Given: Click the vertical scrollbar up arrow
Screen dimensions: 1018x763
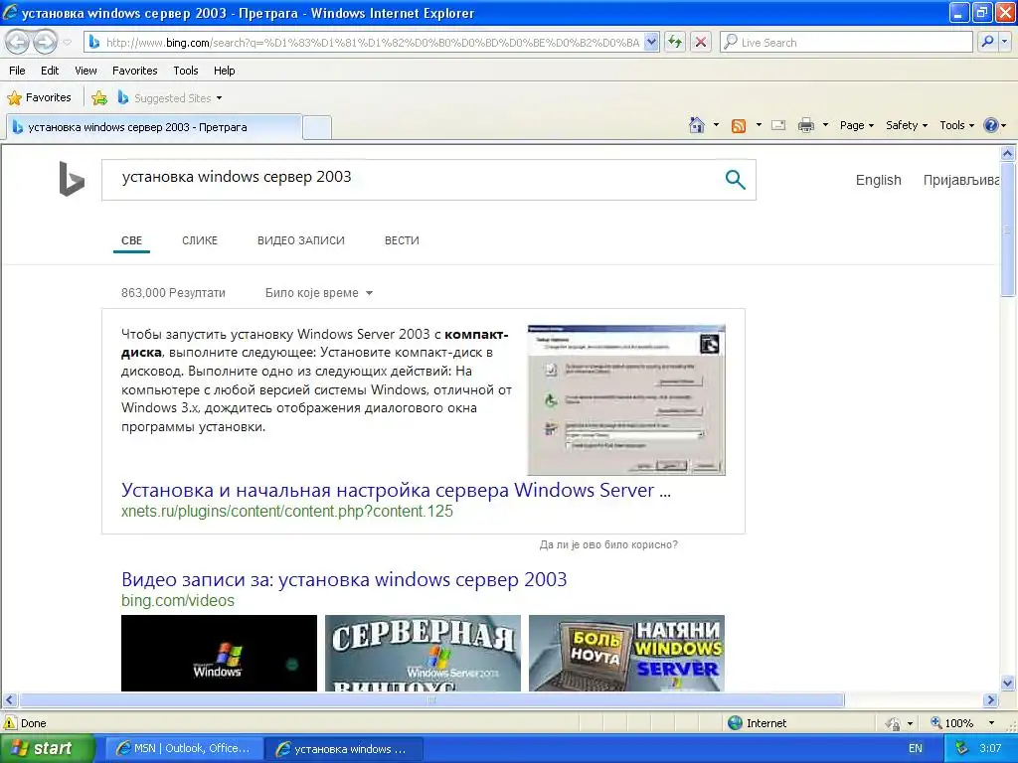Looking at the screenshot, I should pyautogui.click(x=1008, y=154).
